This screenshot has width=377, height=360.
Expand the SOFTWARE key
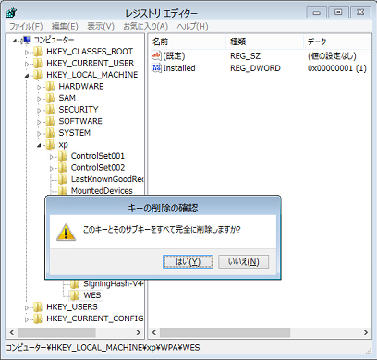pyautogui.click(x=39, y=122)
